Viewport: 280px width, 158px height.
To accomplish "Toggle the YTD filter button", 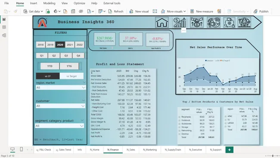I will (x=50, y=66).
